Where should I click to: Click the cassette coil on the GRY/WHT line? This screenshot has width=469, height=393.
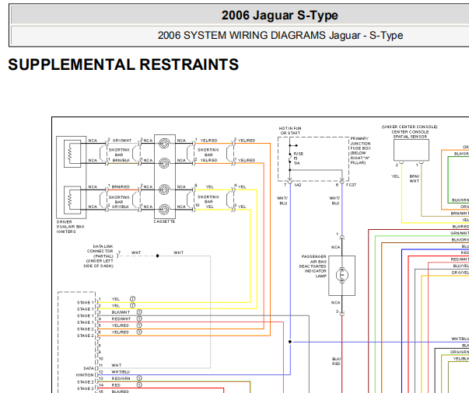click(x=164, y=144)
